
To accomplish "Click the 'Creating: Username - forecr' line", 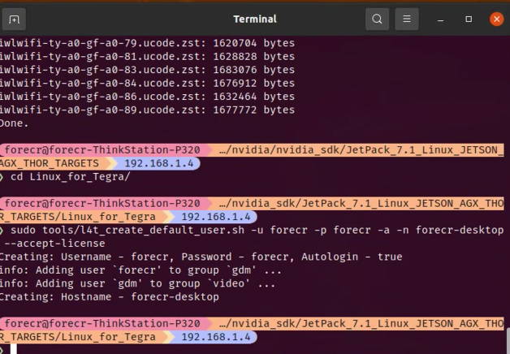I will click(201, 257).
